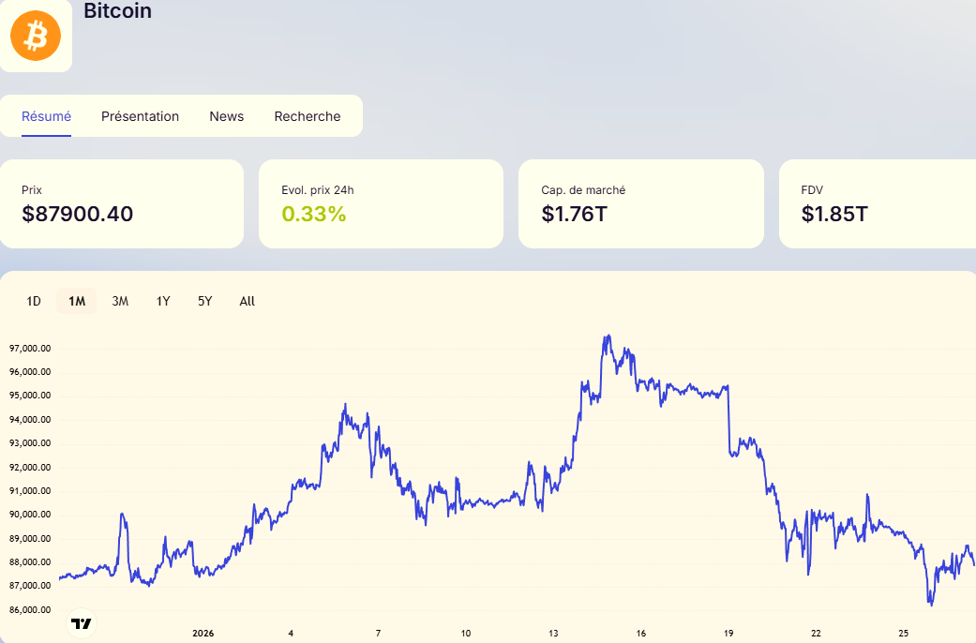The height and width of the screenshot is (643, 976).
Task: Switch to the Résumé tab
Action: point(47,116)
